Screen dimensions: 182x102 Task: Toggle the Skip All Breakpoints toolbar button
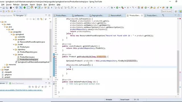[21, 8]
